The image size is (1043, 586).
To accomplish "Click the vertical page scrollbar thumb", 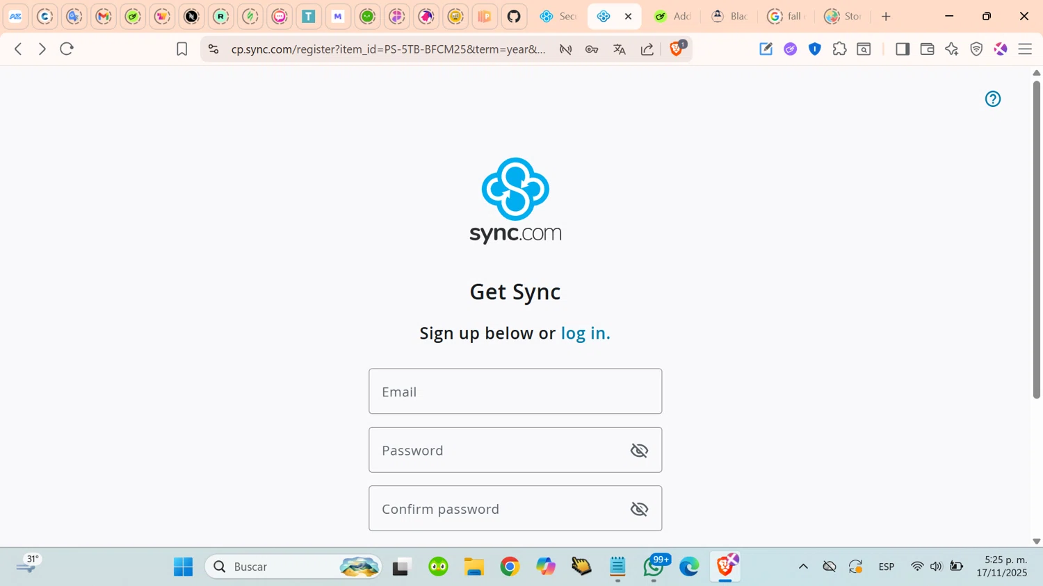I will coord(1036,240).
